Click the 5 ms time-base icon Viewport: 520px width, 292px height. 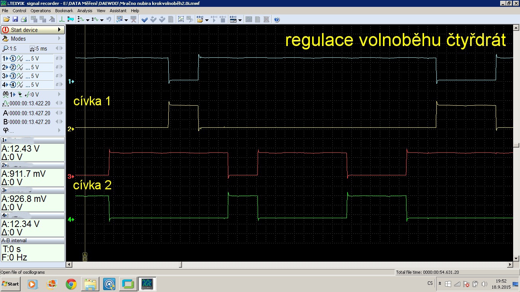tap(33, 49)
